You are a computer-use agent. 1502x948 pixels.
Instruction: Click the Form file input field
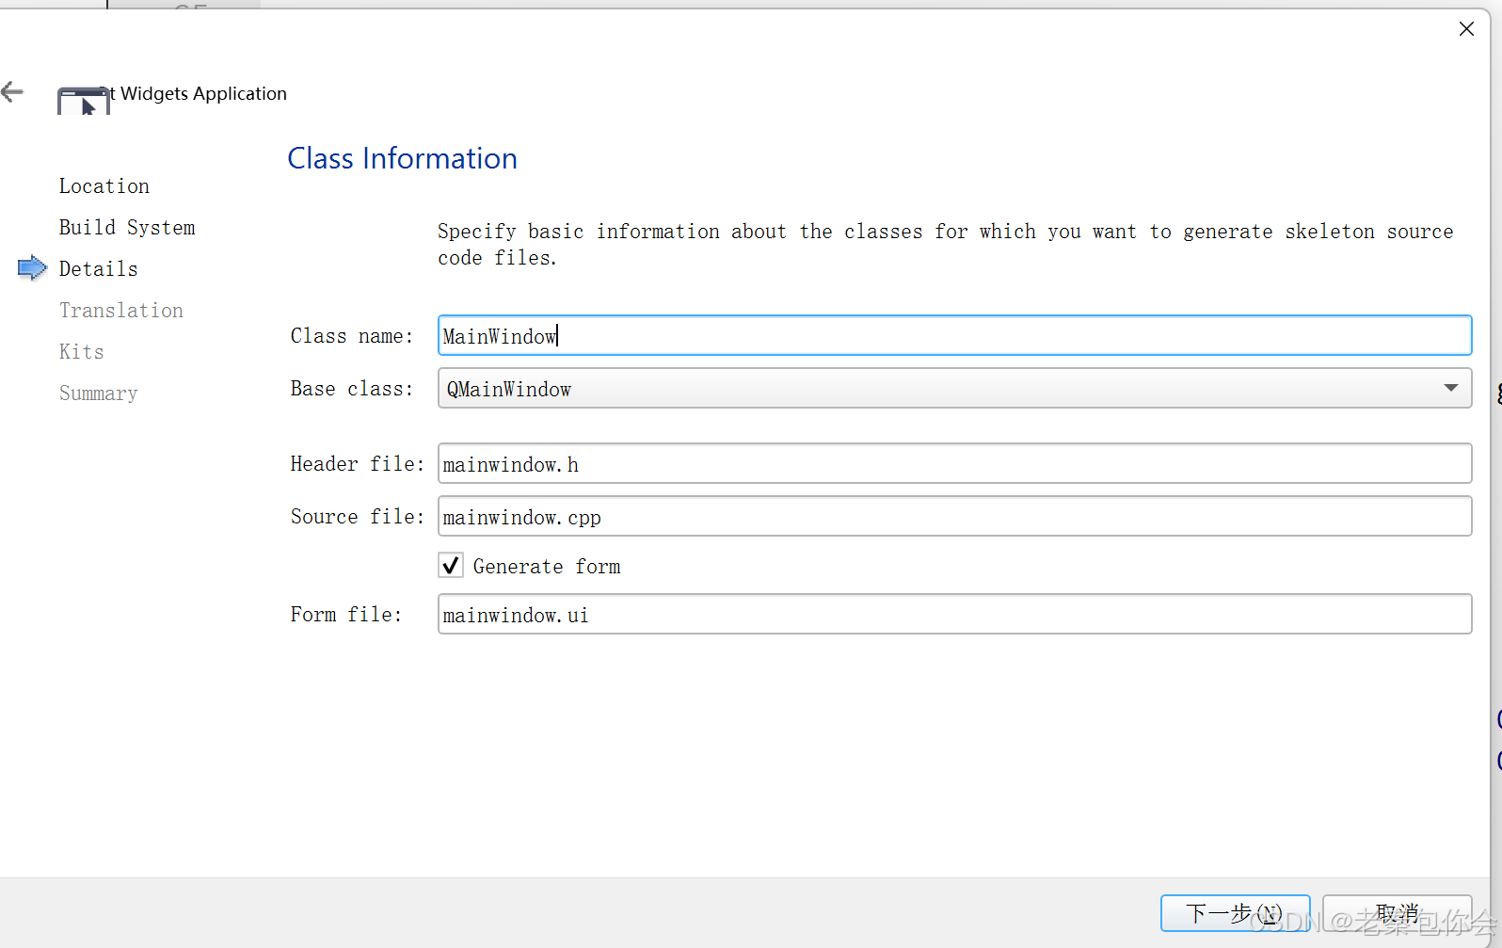954,615
